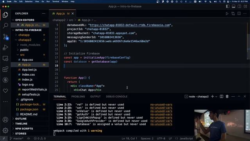Screen dimensions: 250x141
Task: Customize layout icon in title bar
Action: tap(245, 6)
